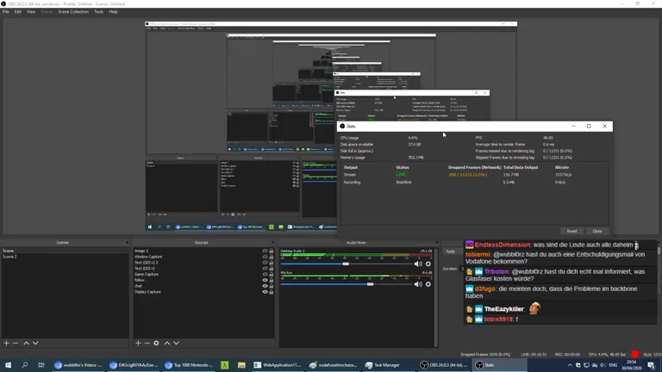The image size is (662, 372).
Task: Open the Profile menu
Action: click(47, 12)
